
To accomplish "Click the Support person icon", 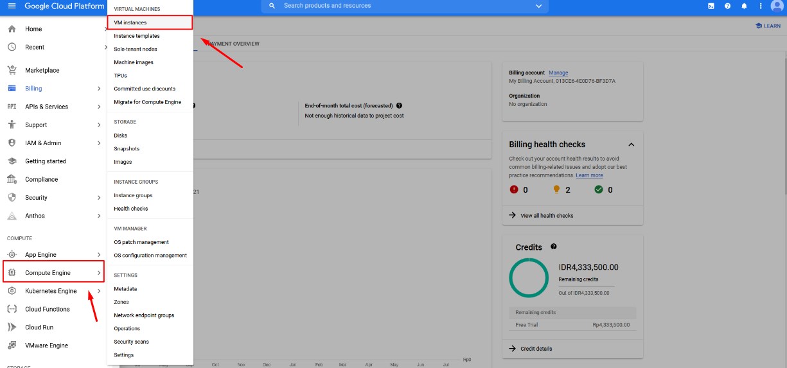I will 12,125.
